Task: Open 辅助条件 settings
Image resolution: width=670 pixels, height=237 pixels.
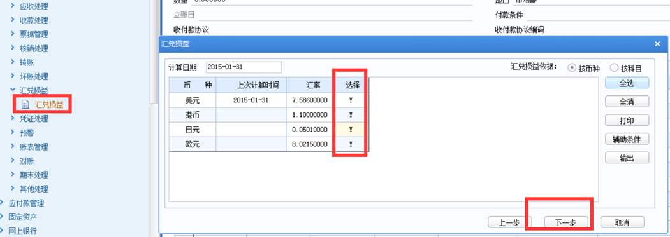Action: [x=627, y=139]
